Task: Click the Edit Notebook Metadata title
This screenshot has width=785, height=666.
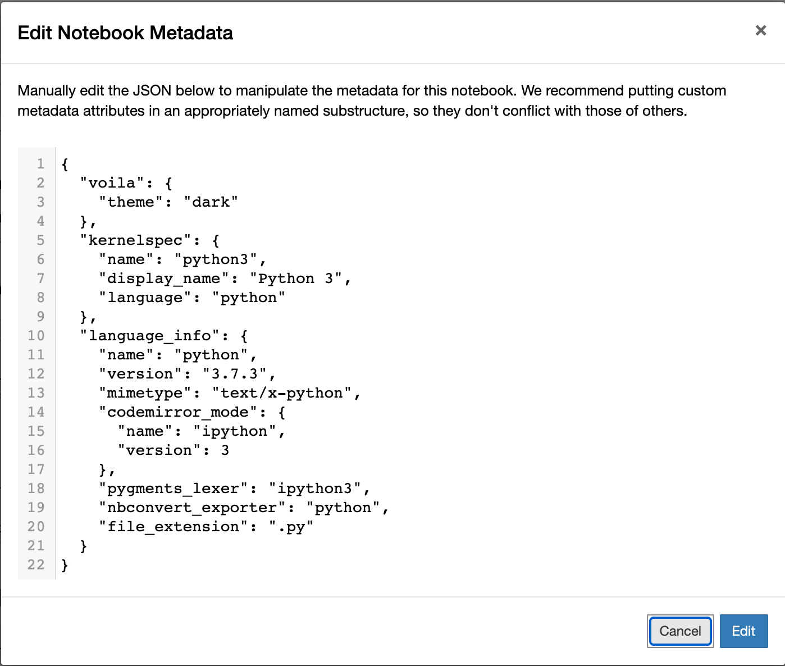Action: (125, 33)
